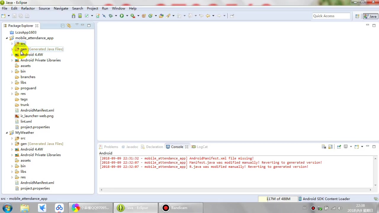
Task: Click the Open Type folder icon
Action: click(x=161, y=16)
